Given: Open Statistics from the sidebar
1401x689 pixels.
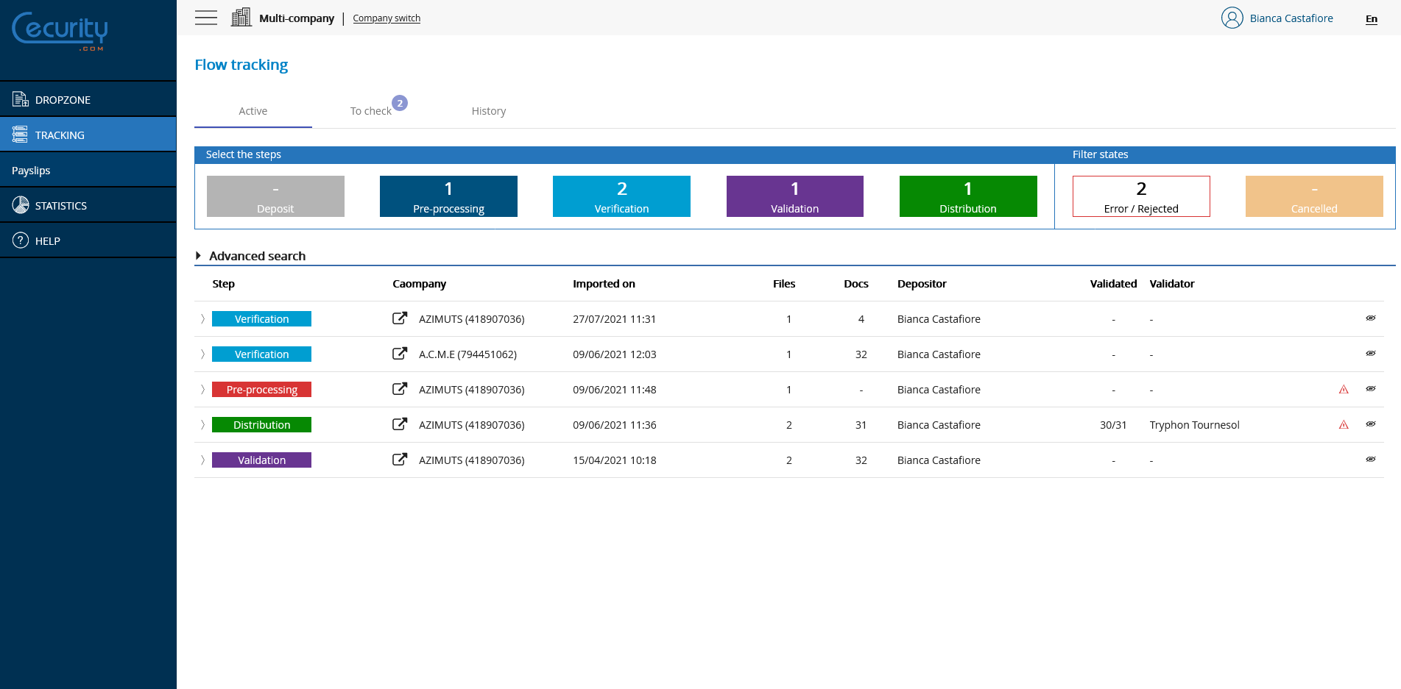Looking at the screenshot, I should click(x=20, y=204).
